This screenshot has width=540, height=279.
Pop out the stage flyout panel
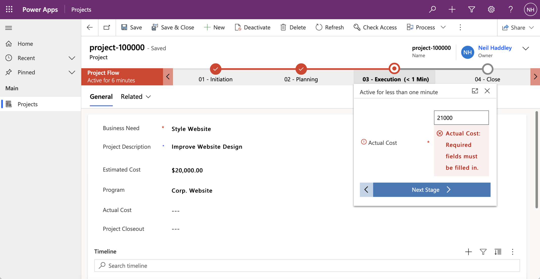click(x=475, y=91)
